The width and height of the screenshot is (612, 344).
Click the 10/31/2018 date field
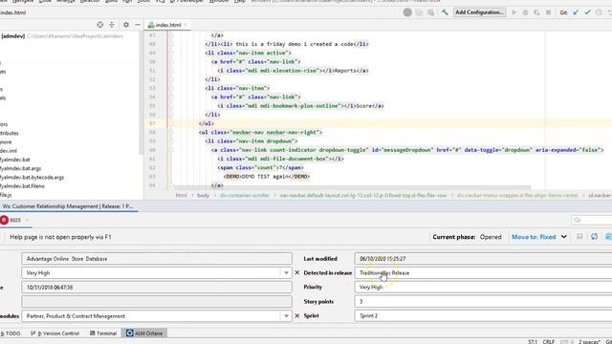pyautogui.click(x=157, y=288)
